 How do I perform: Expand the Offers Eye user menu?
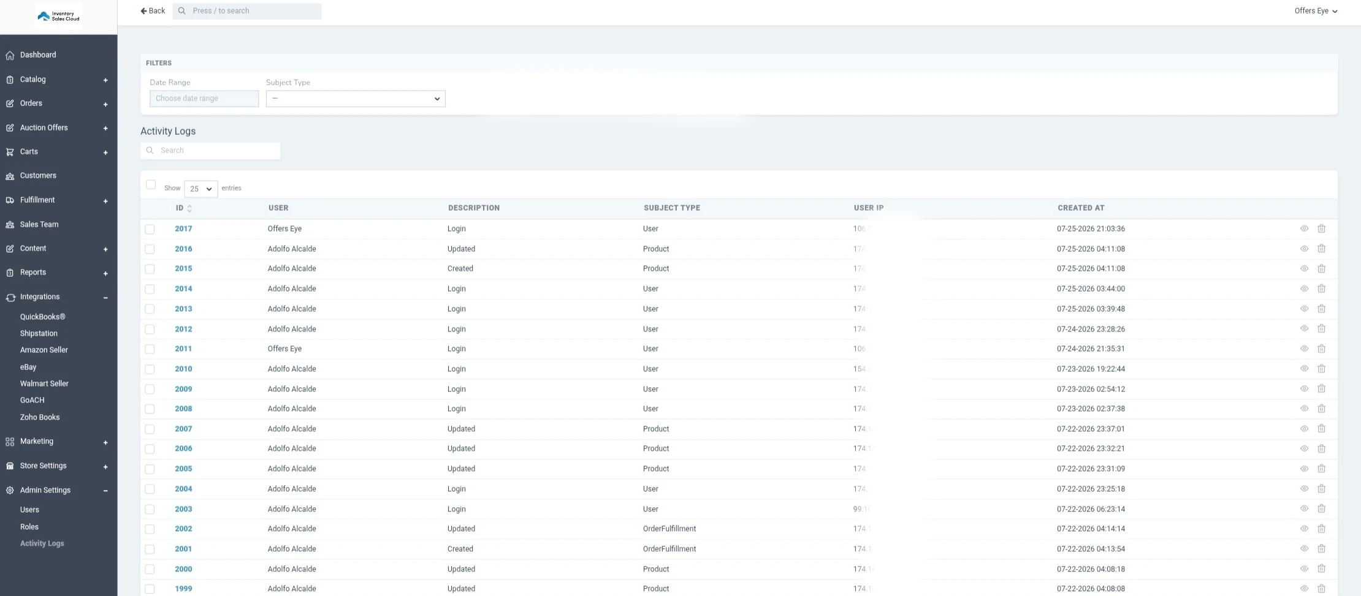pos(1316,11)
